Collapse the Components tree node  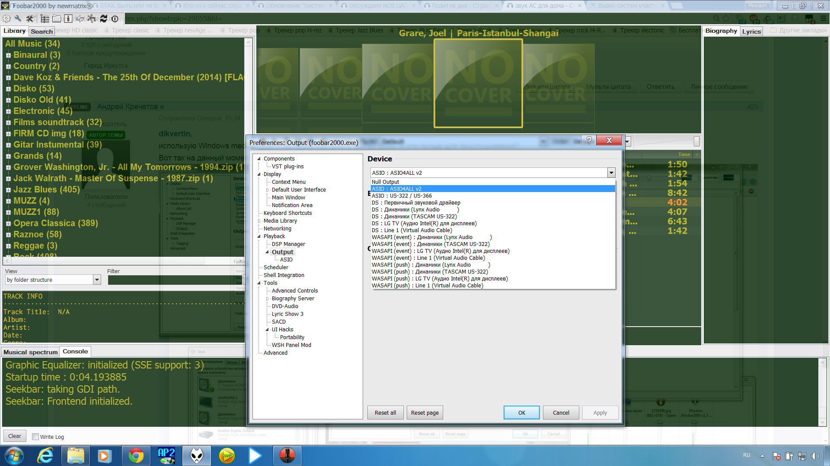(x=259, y=159)
